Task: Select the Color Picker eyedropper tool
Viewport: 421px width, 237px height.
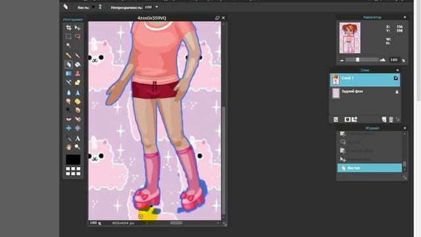Action: 68,138
